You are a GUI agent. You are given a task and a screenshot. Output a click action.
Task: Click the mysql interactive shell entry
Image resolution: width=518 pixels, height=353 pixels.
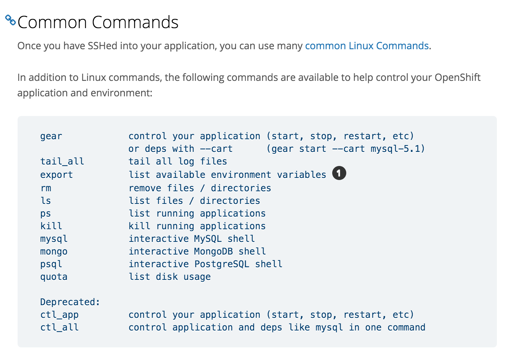coord(53,239)
